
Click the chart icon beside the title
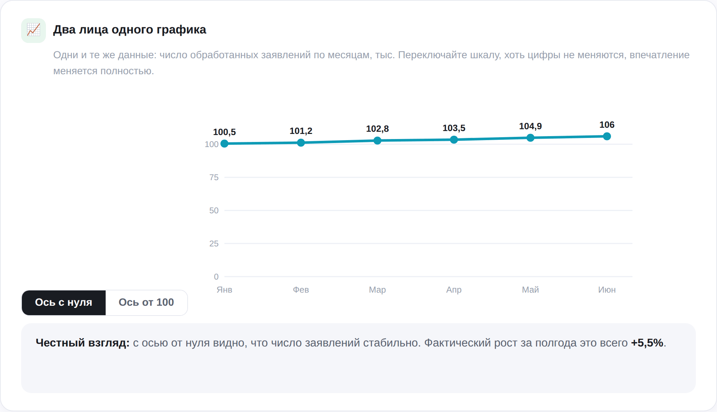(34, 31)
